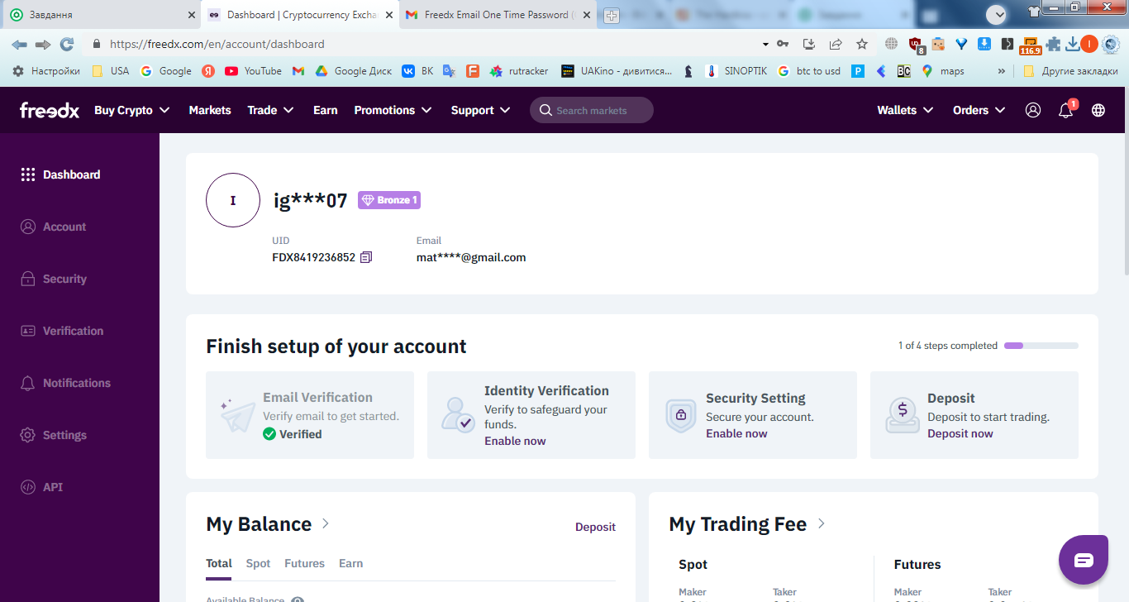Image resolution: width=1129 pixels, height=602 pixels.
Task: Click the Dashboard grid icon in sidebar
Action: click(28, 174)
